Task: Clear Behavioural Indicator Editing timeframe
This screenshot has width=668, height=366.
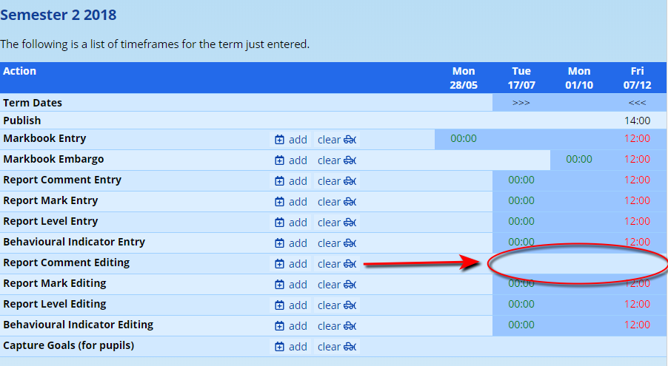Action: pyautogui.click(x=337, y=326)
